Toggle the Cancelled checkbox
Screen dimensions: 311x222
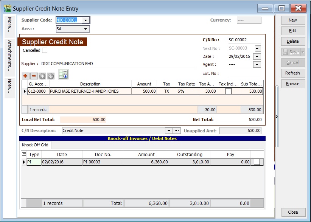coord(44,50)
